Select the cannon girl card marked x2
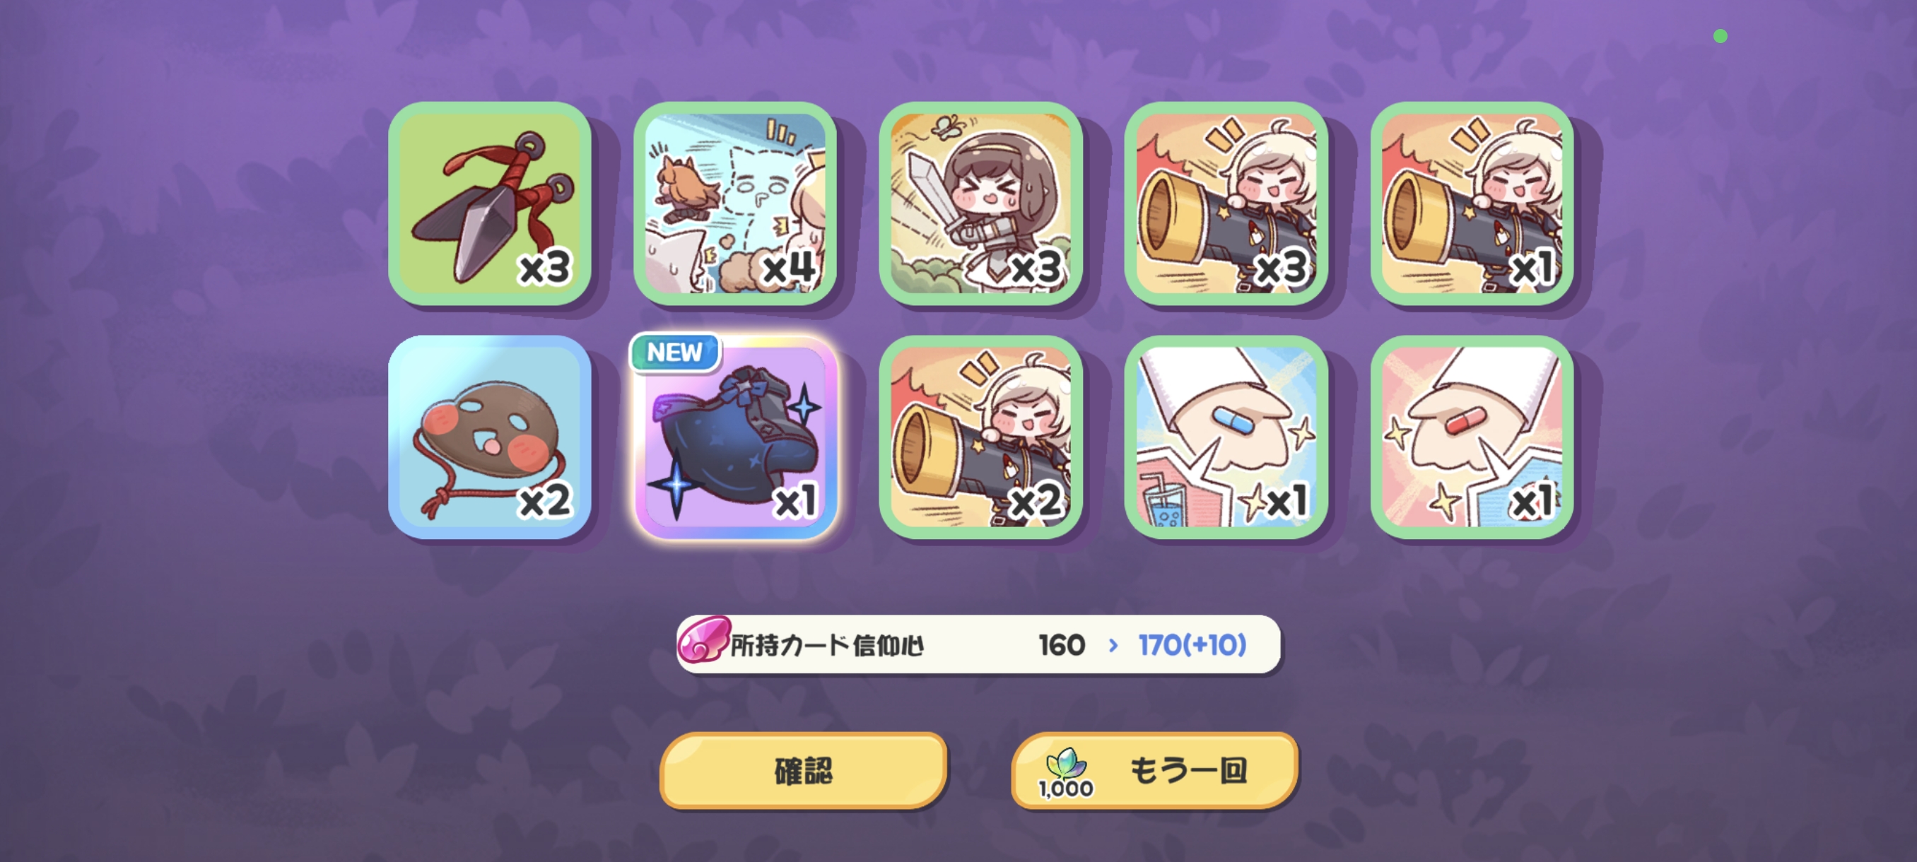 tap(981, 437)
